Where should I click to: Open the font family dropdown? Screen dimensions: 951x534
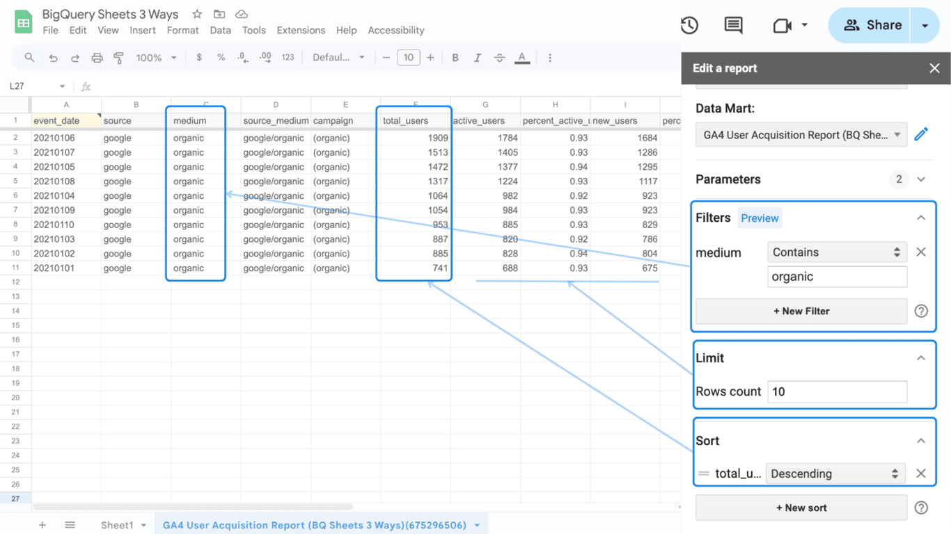point(338,58)
